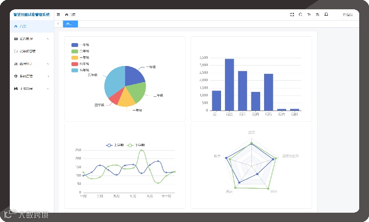This screenshot has width=369, height=222.
Task: Expand the last sidebar menu item
Action: 32,89
